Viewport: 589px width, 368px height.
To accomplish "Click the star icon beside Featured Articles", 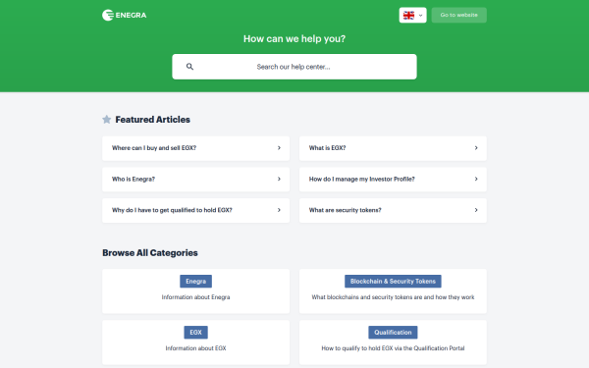I will (107, 120).
